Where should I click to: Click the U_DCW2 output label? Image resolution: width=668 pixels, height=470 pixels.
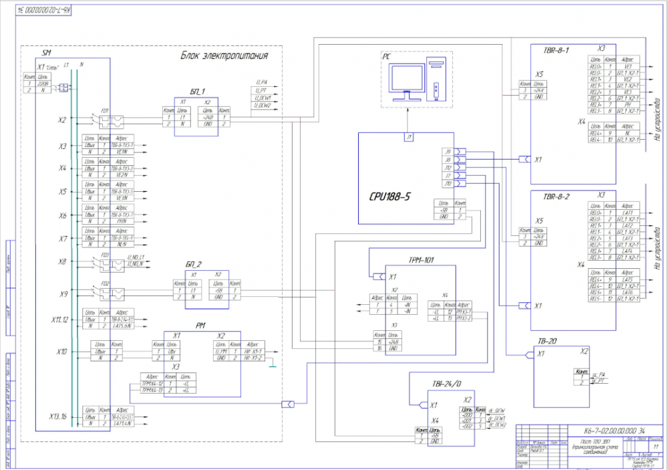(263, 106)
